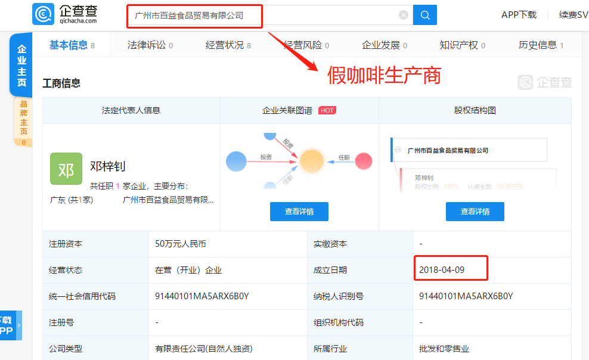Open the 基本信息 tab
Image resolution: width=589 pixels, height=360 pixels.
click(72, 45)
